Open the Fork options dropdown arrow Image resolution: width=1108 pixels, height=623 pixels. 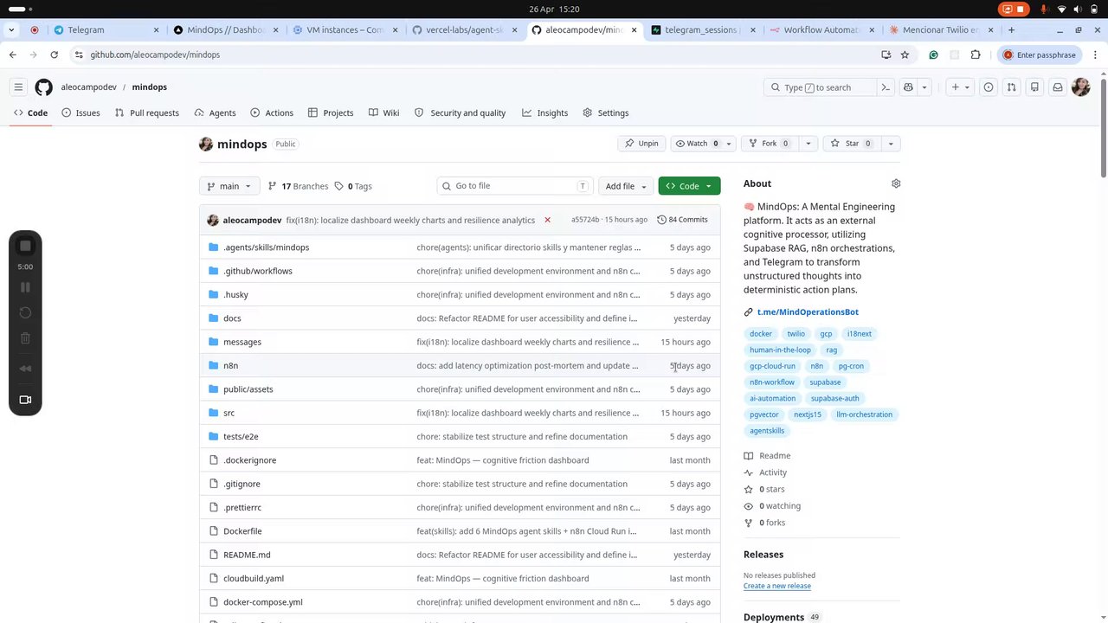[x=808, y=144]
